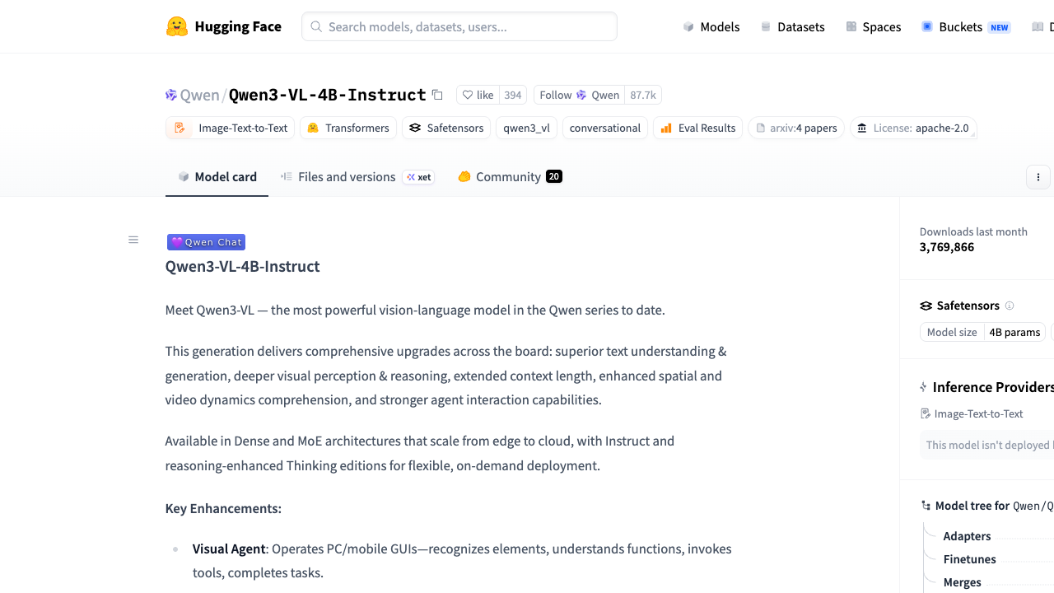This screenshot has height=593, width=1054.
Task: Select the qwen3_vl tag
Action: [x=526, y=128]
